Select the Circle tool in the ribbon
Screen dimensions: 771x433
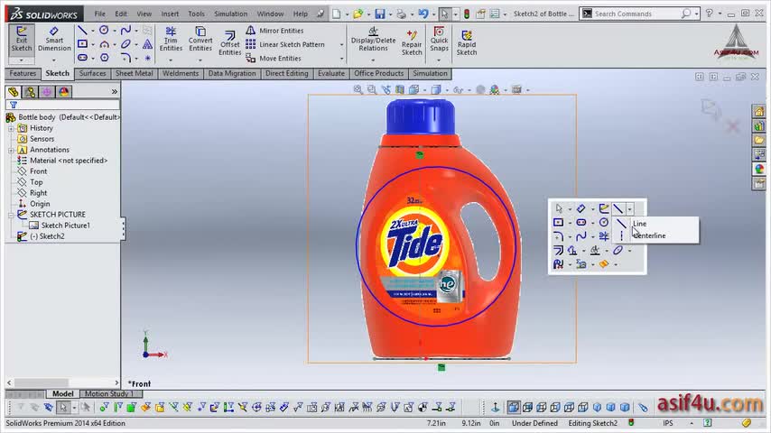(x=104, y=31)
